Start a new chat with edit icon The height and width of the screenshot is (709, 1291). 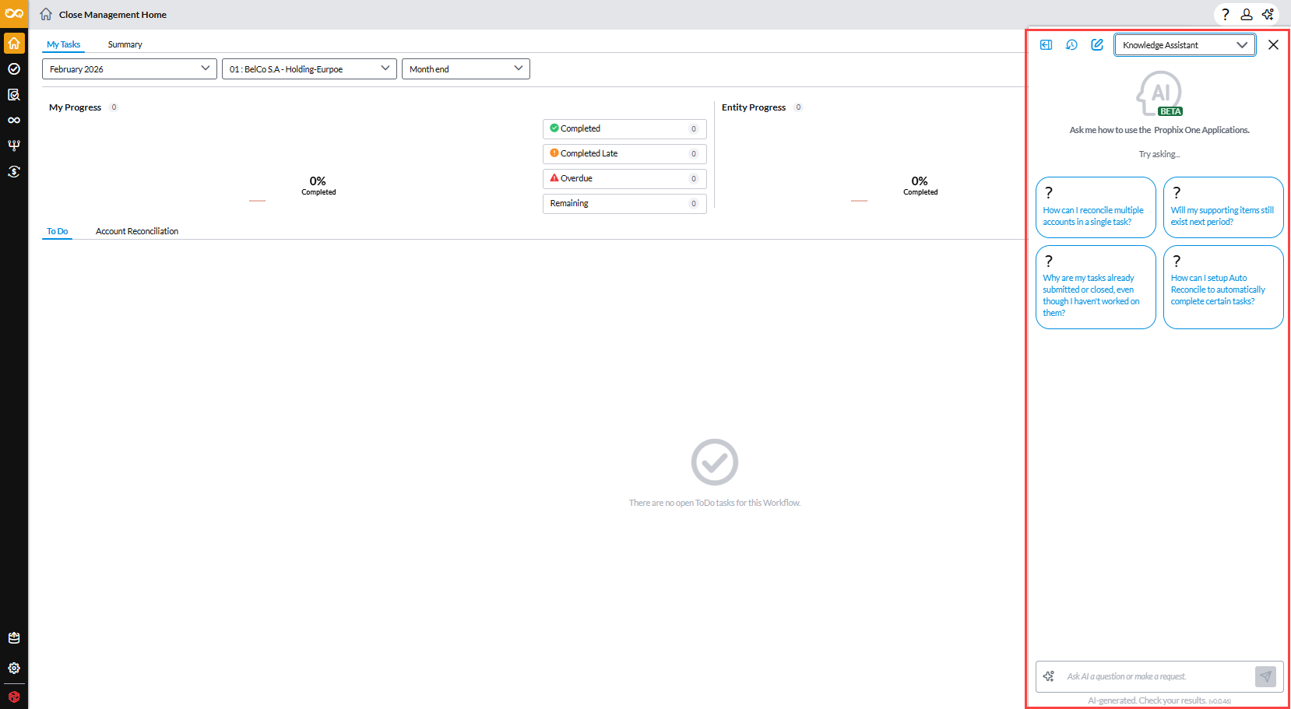pyautogui.click(x=1097, y=45)
